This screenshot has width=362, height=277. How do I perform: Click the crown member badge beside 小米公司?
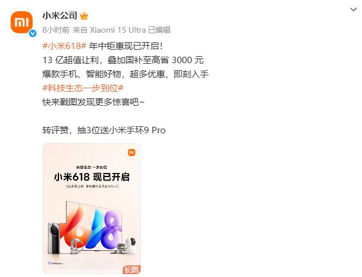pos(84,16)
